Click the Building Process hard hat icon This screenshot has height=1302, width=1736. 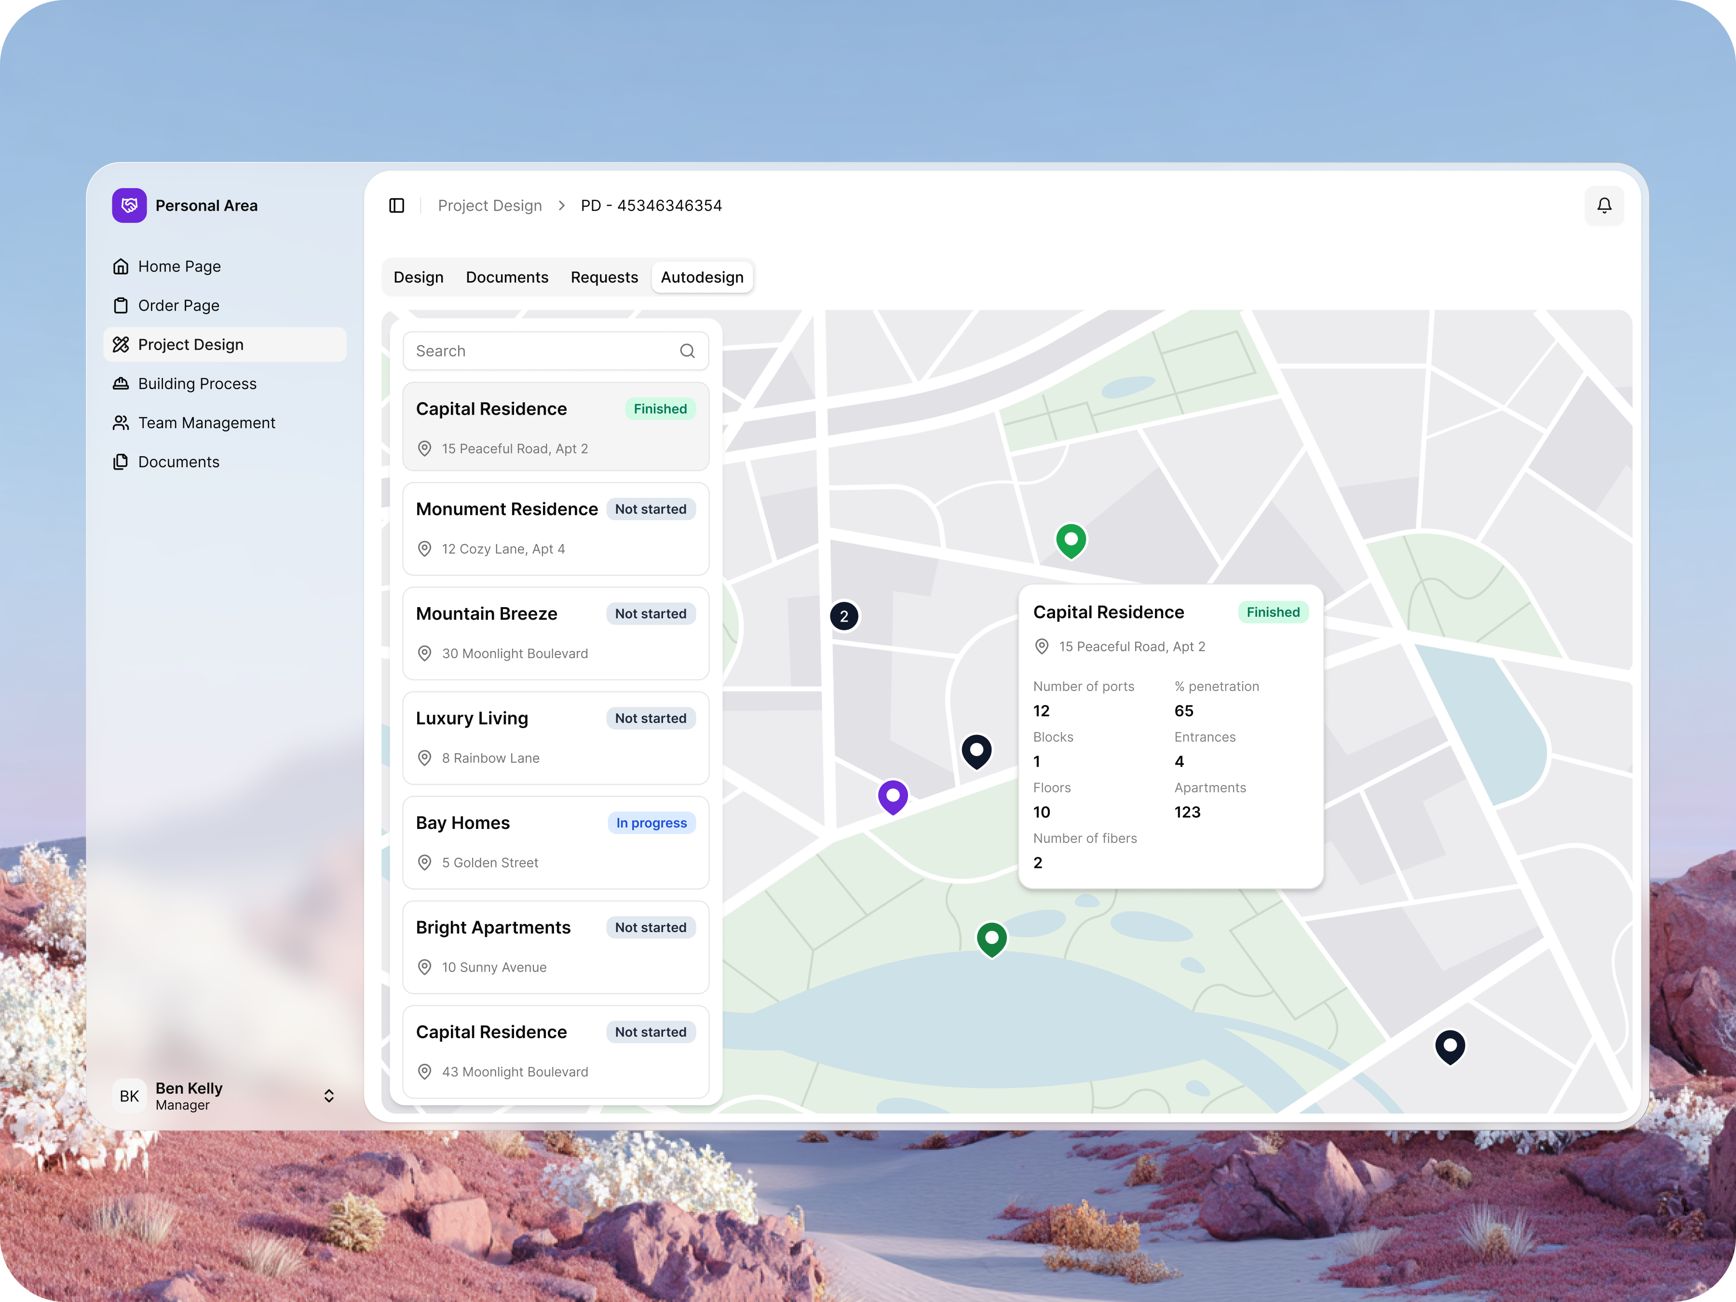point(121,384)
